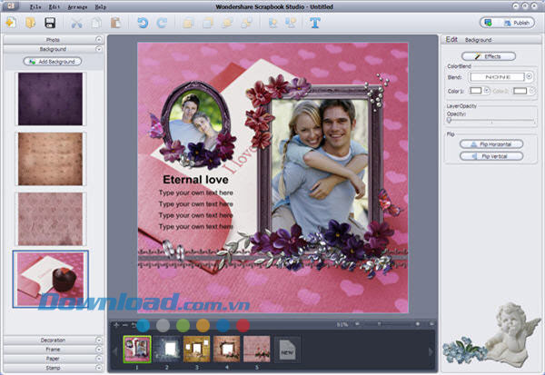This screenshot has width=545, height=375.
Task: Open the Arrange menu
Action: tap(76, 6)
